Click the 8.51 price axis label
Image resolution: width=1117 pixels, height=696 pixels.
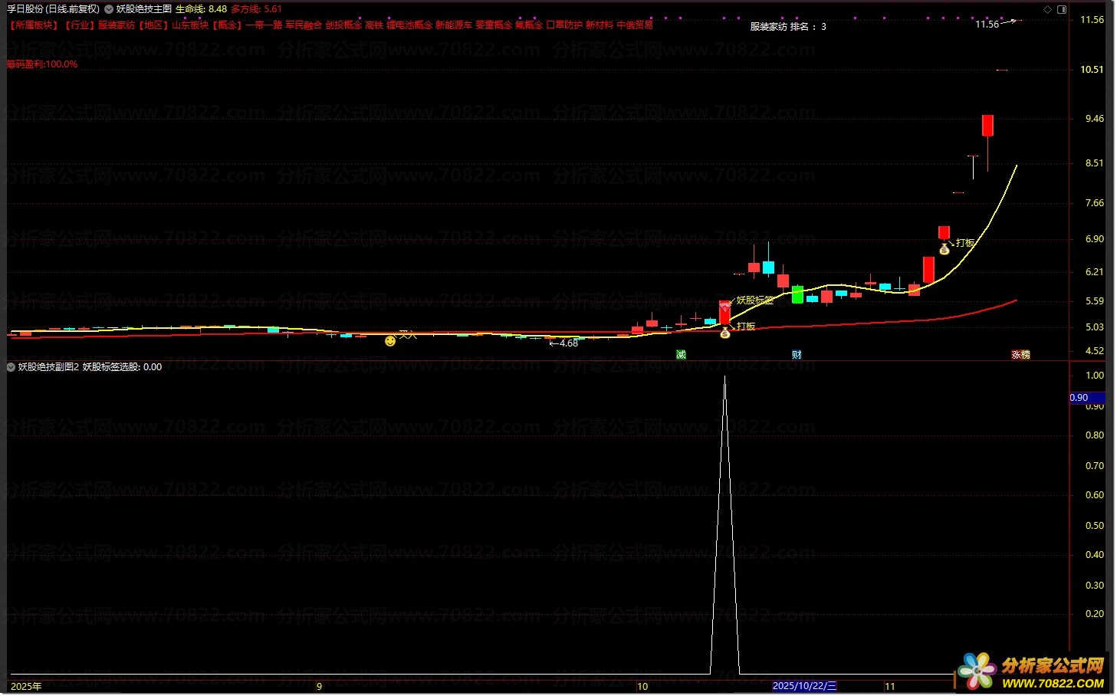pyautogui.click(x=1094, y=163)
